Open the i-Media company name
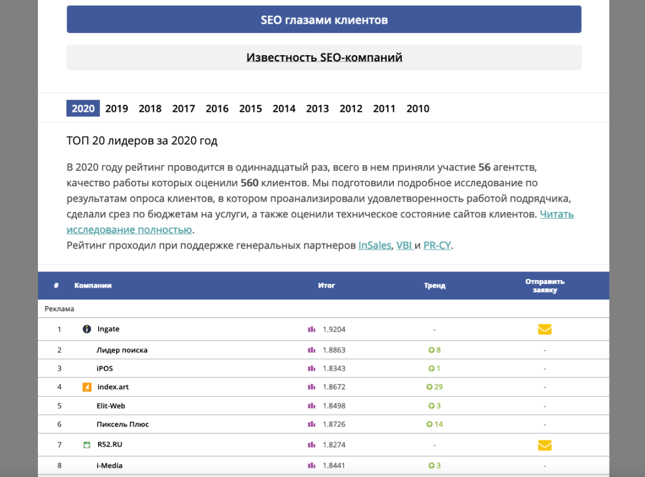This screenshot has width=645, height=477. pyautogui.click(x=109, y=465)
